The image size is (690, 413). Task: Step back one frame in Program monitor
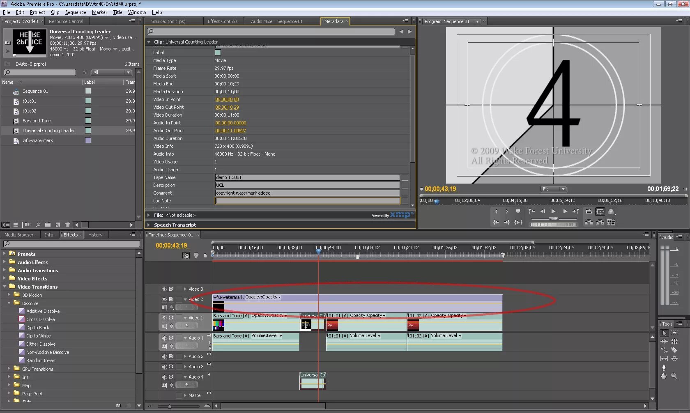click(543, 211)
